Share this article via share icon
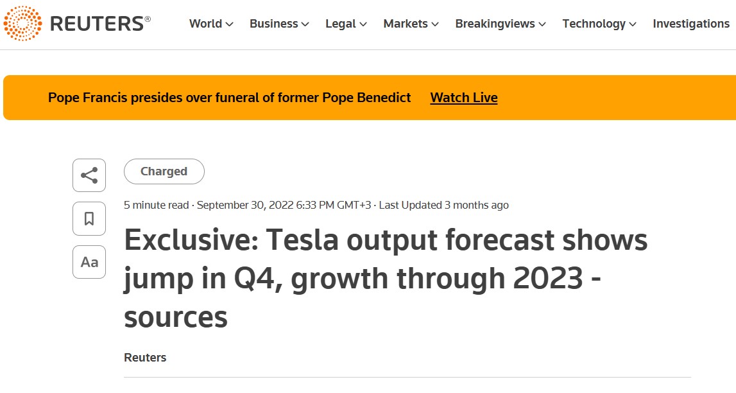This screenshot has width=736, height=393. coord(89,175)
